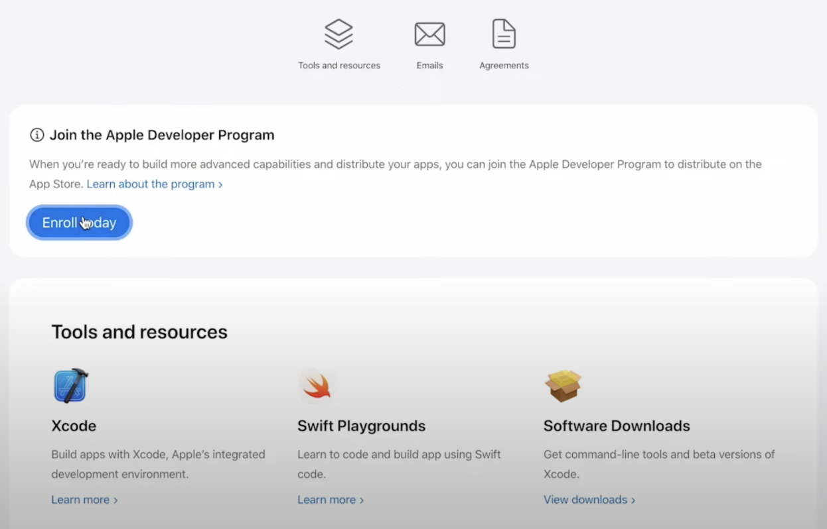Viewport: 827px width, 529px height.
Task: Click the Swift Playgrounds bird icon
Action: [x=317, y=385]
